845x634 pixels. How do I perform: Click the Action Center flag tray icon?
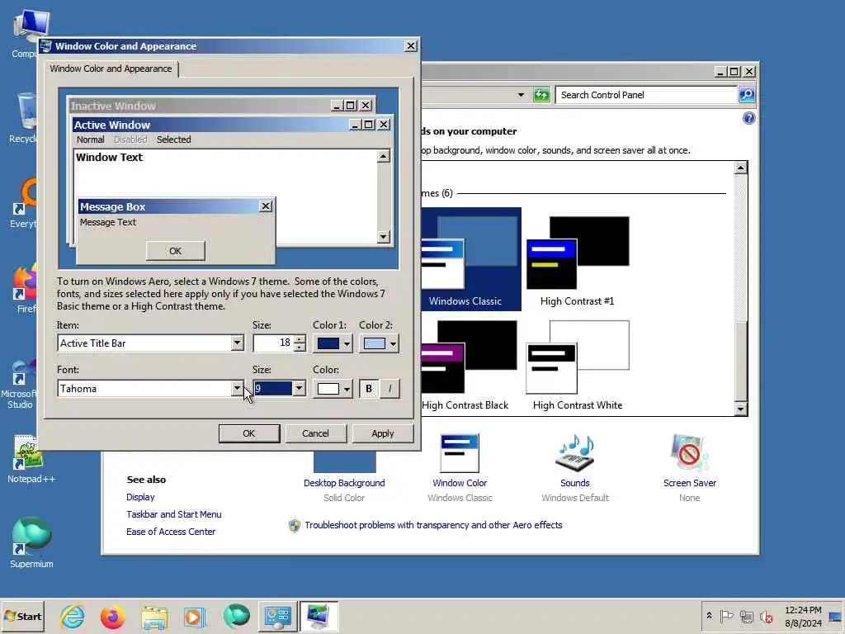pos(726,616)
